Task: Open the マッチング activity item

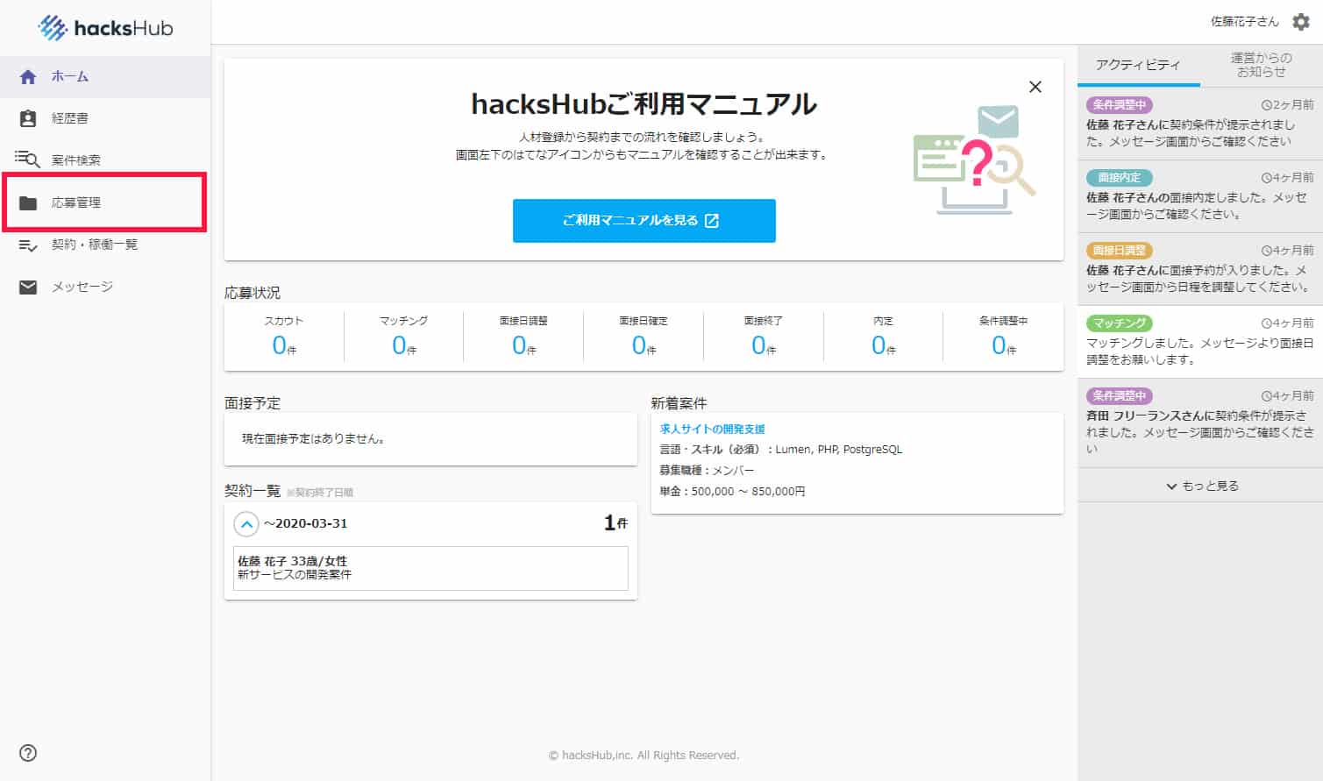Action: 1200,341
